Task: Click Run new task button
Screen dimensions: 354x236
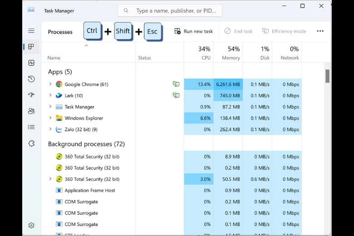Action: coord(194,31)
